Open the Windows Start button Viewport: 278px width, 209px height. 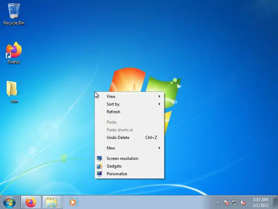9,202
